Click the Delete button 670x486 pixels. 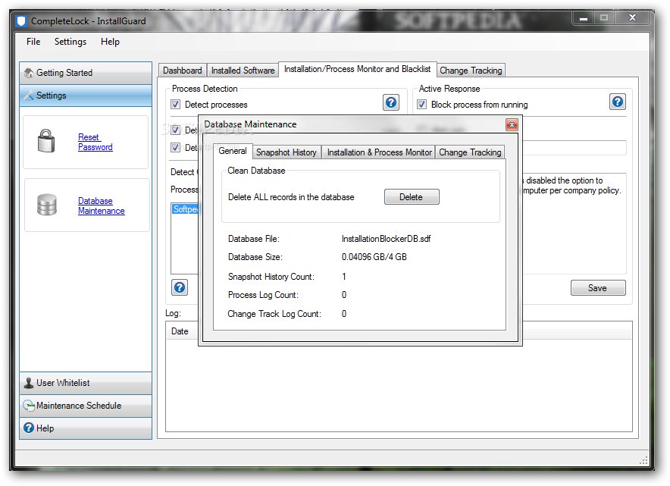click(x=412, y=197)
